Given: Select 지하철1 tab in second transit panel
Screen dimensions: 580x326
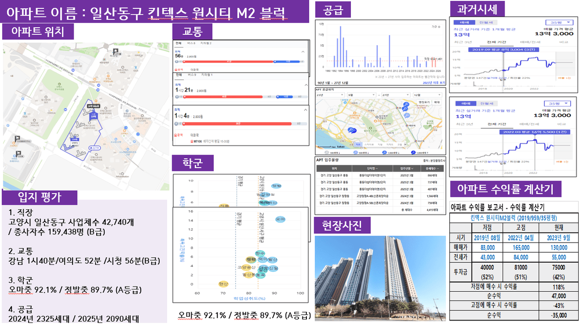Looking at the screenshot, I should coord(206,75).
